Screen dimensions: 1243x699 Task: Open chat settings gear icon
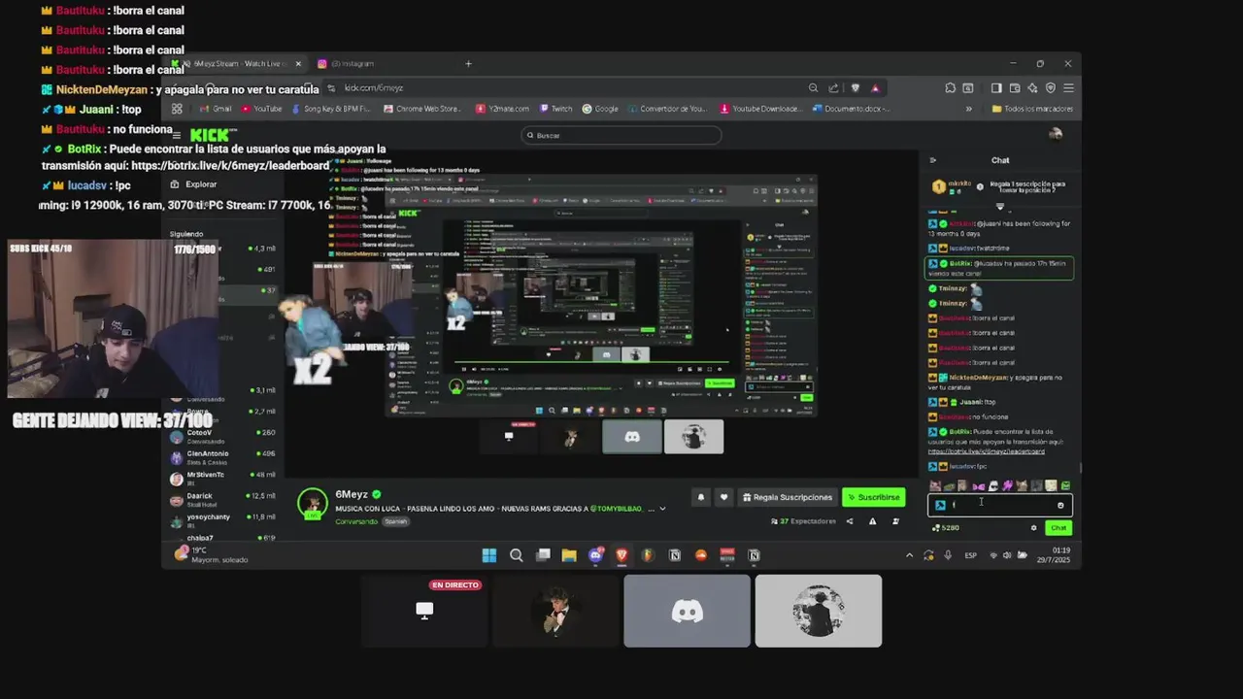(1033, 528)
